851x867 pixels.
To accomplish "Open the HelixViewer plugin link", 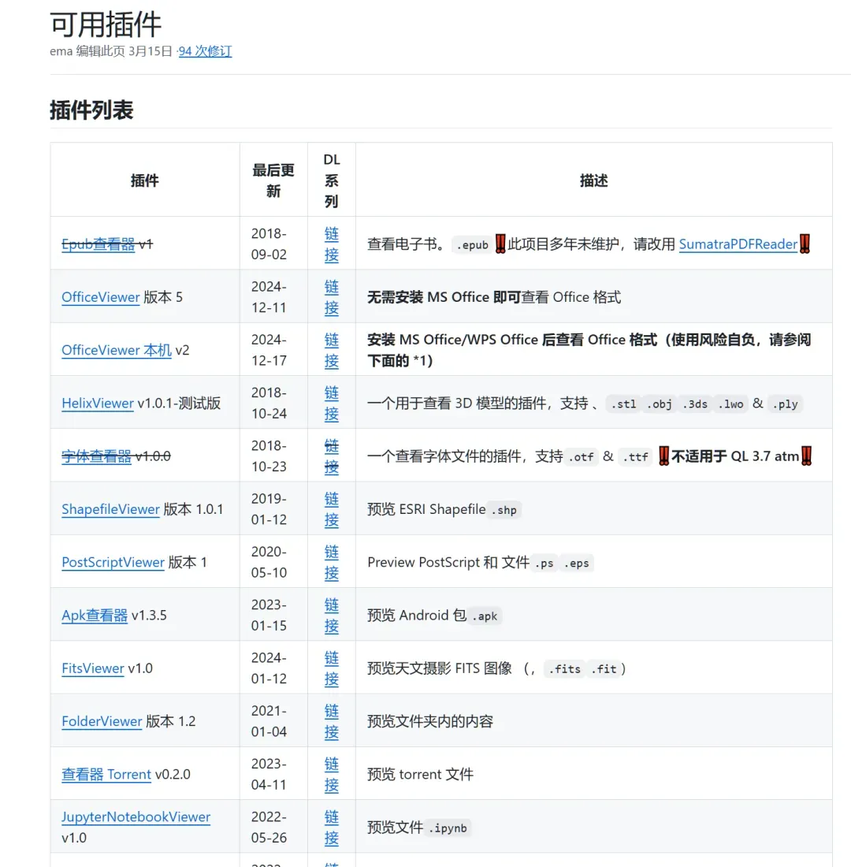I will click(x=98, y=403).
